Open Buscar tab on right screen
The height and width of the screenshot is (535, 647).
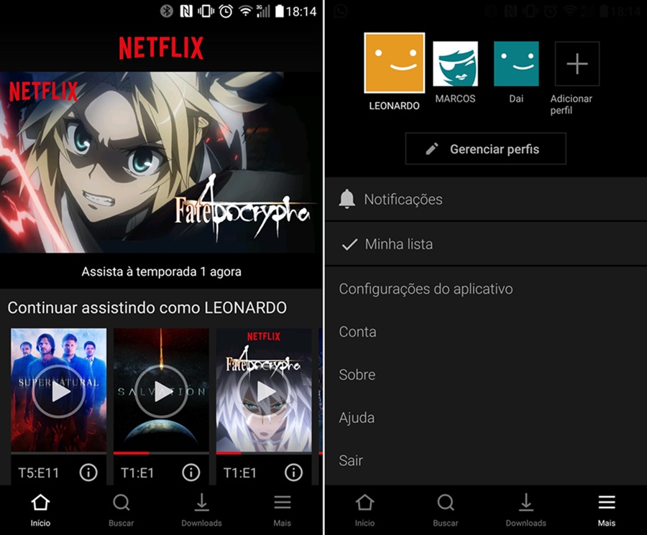(x=446, y=511)
